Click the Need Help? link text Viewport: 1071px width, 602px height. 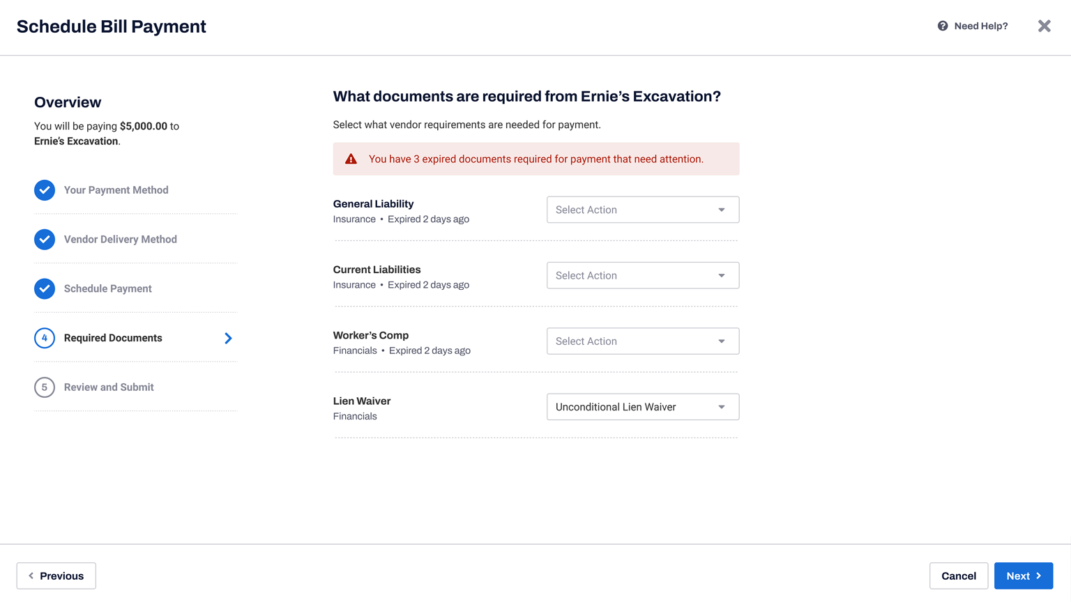click(981, 26)
